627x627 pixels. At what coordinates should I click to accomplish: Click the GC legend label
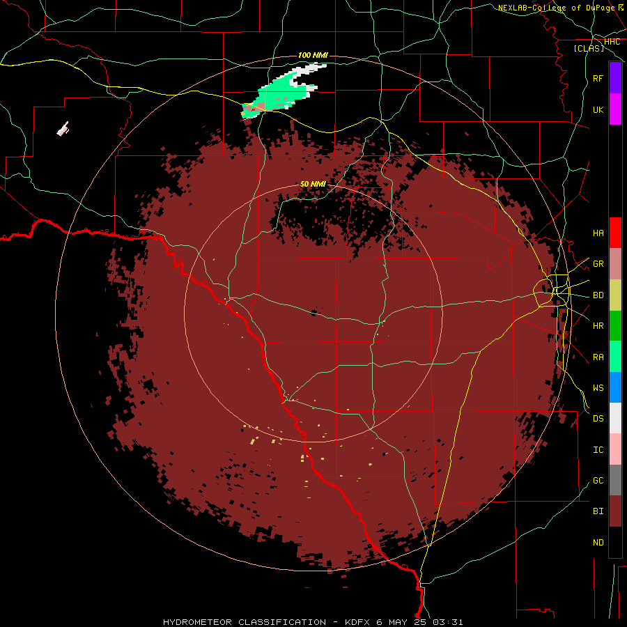[x=598, y=480]
